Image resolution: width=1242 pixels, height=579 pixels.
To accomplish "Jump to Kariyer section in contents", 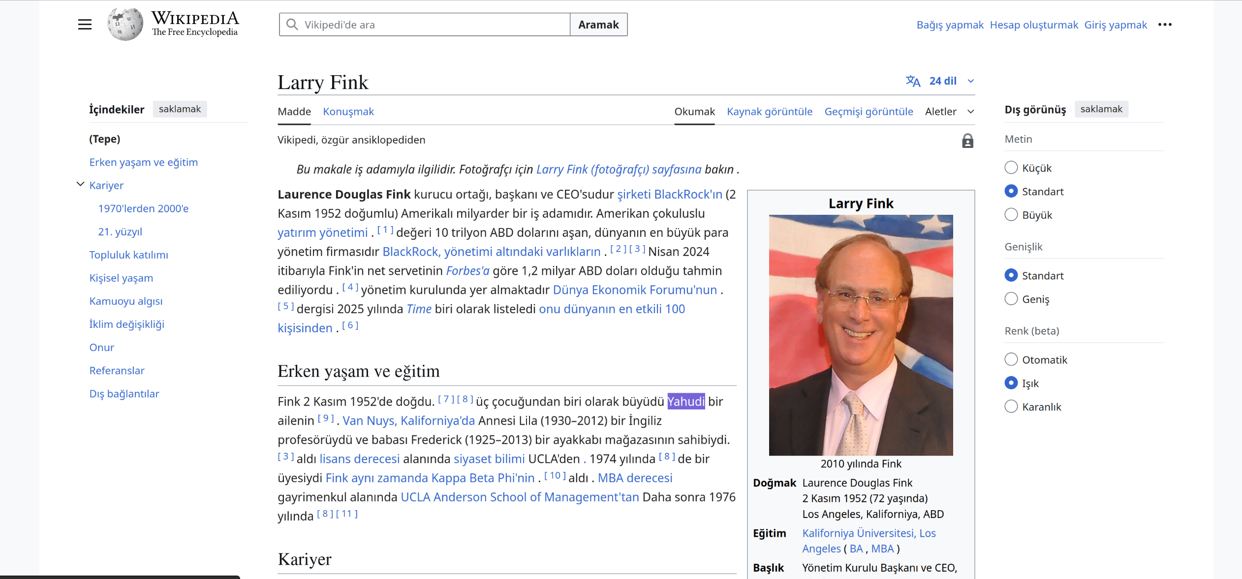I will [x=106, y=185].
